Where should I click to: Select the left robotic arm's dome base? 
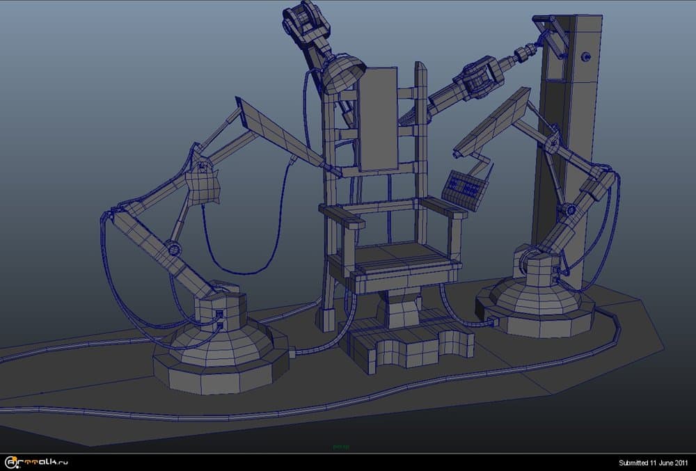[x=219, y=348]
